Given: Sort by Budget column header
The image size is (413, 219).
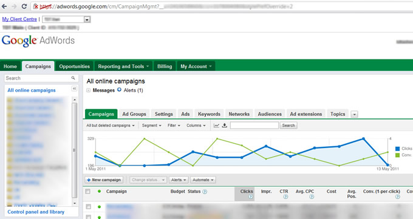Looking at the screenshot, I should 178,191.
